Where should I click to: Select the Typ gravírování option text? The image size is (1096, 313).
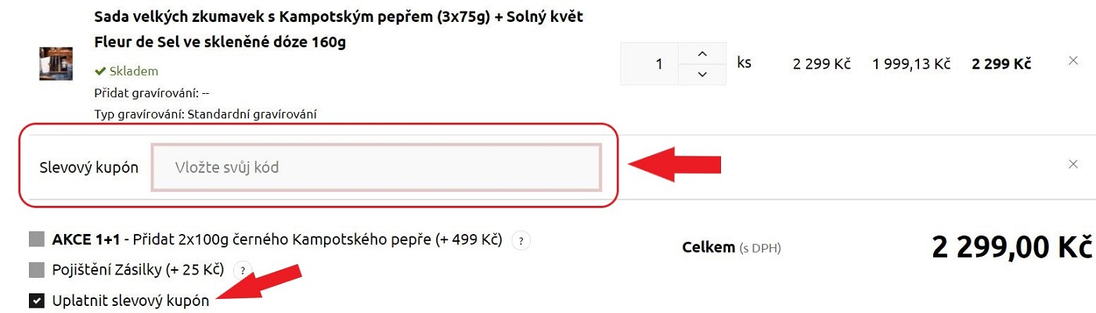coord(204,114)
